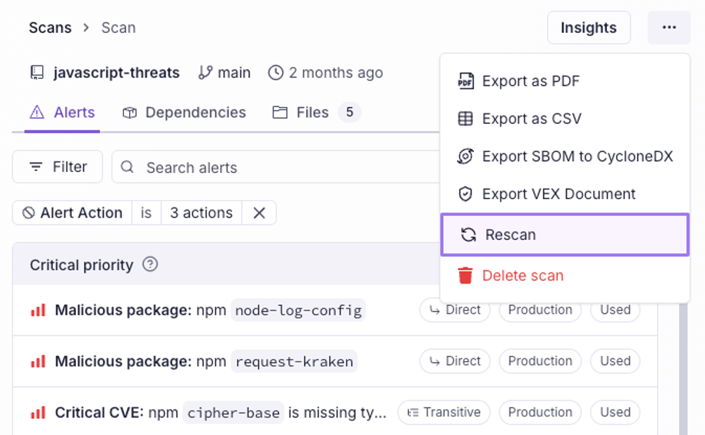Open the ellipsis overflow menu
Viewport: 705px width, 435px height.
[x=668, y=27]
